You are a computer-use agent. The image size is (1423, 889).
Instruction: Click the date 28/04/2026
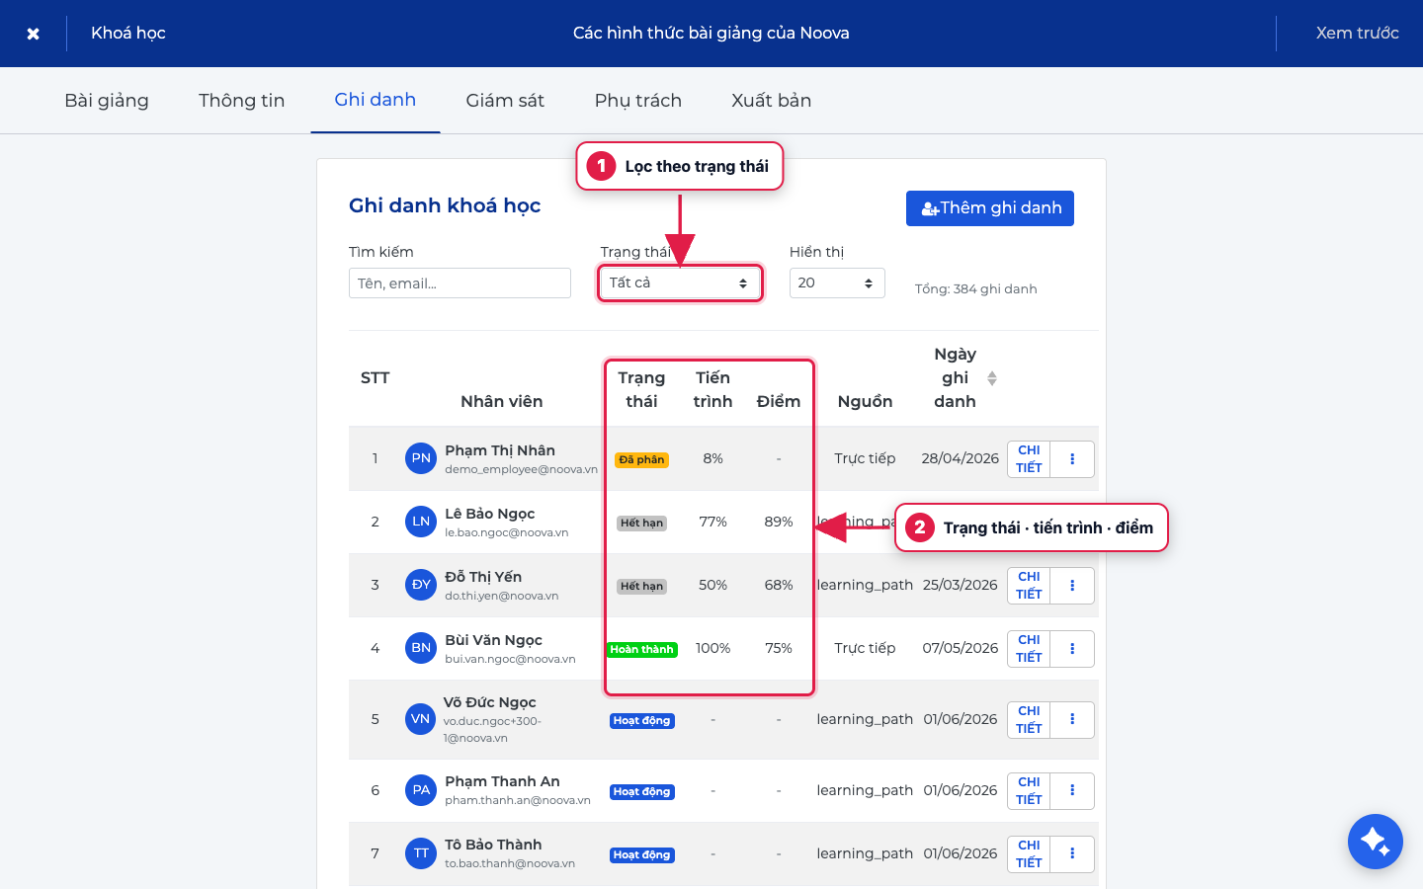[x=961, y=458]
